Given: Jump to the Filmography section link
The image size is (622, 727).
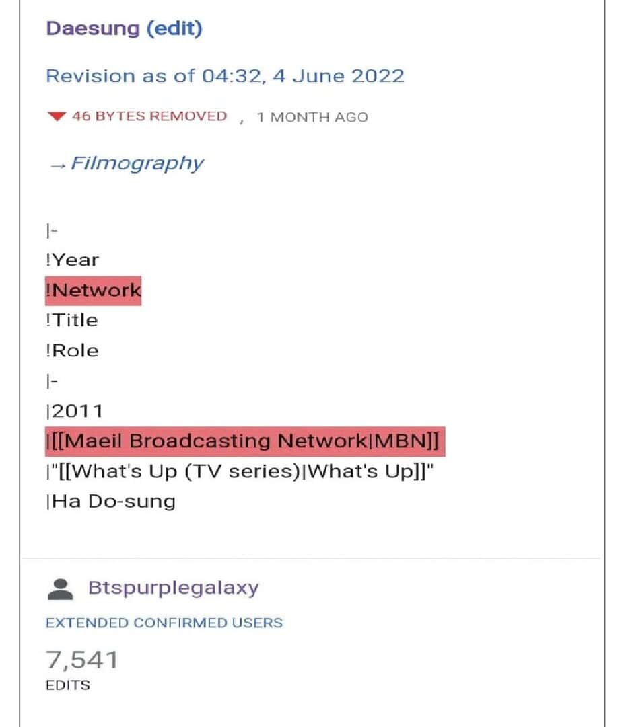Looking at the screenshot, I should [137, 163].
